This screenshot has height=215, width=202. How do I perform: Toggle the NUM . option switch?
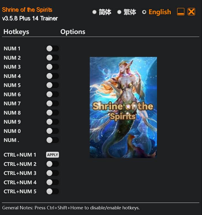pos(53,140)
